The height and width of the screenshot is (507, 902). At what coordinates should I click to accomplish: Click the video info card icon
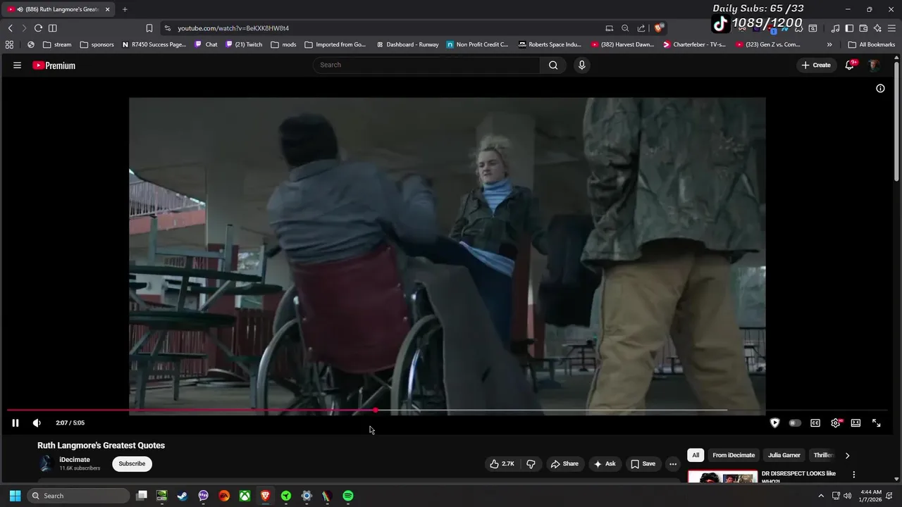click(880, 88)
